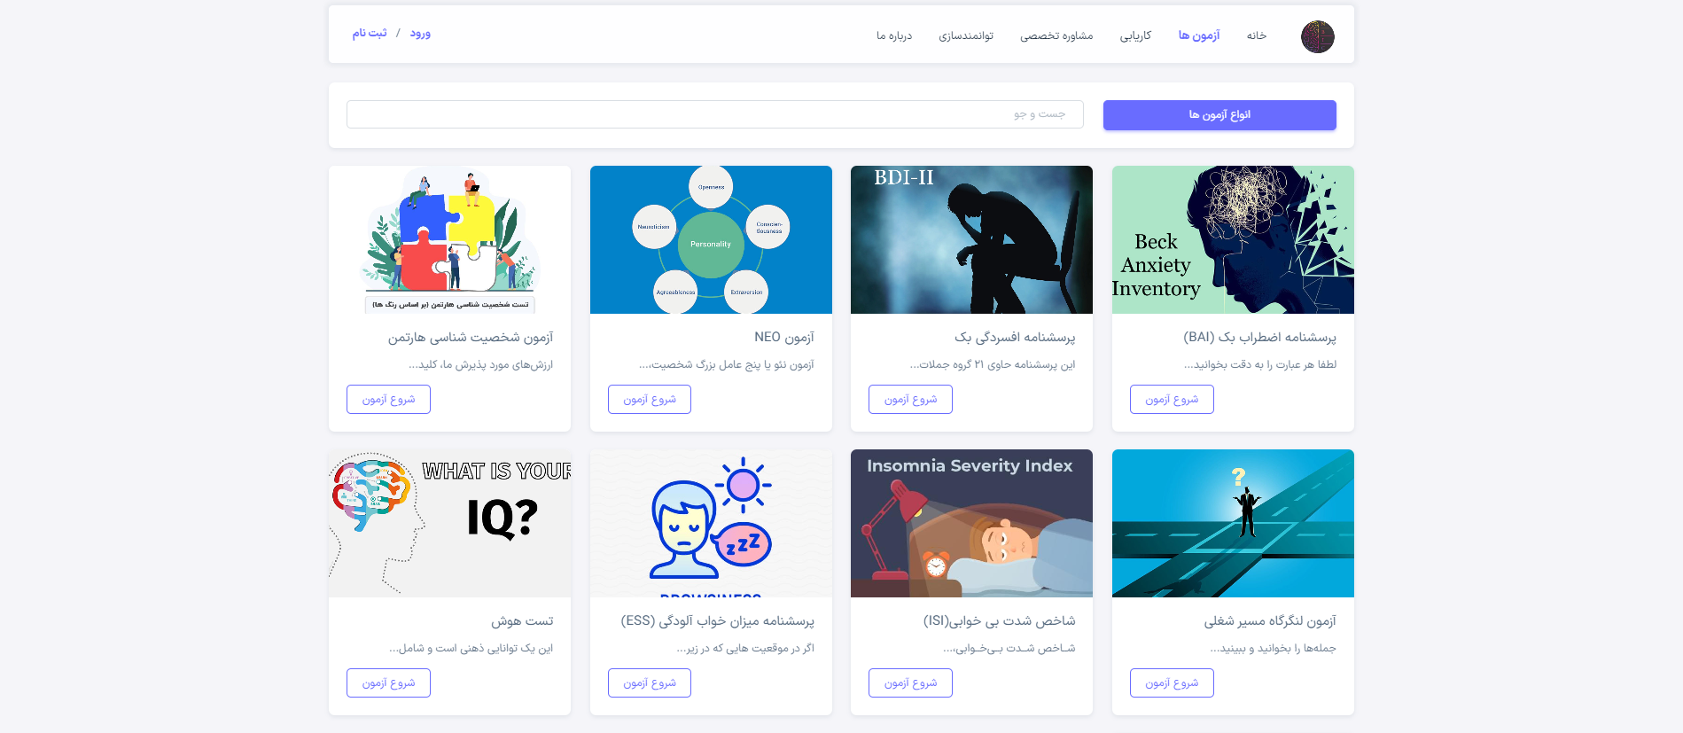Open توانمندسازی navigation link
This screenshot has height=733, width=1683.
point(966,35)
